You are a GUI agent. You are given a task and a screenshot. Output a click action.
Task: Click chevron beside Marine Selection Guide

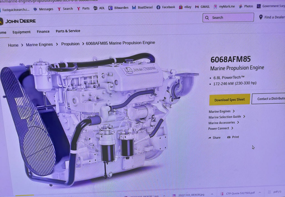click(244, 117)
